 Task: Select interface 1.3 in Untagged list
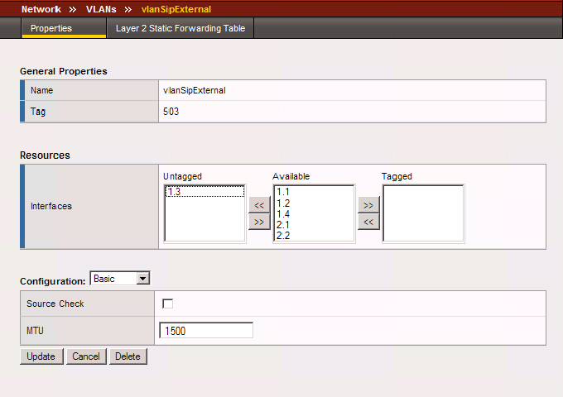[175, 192]
